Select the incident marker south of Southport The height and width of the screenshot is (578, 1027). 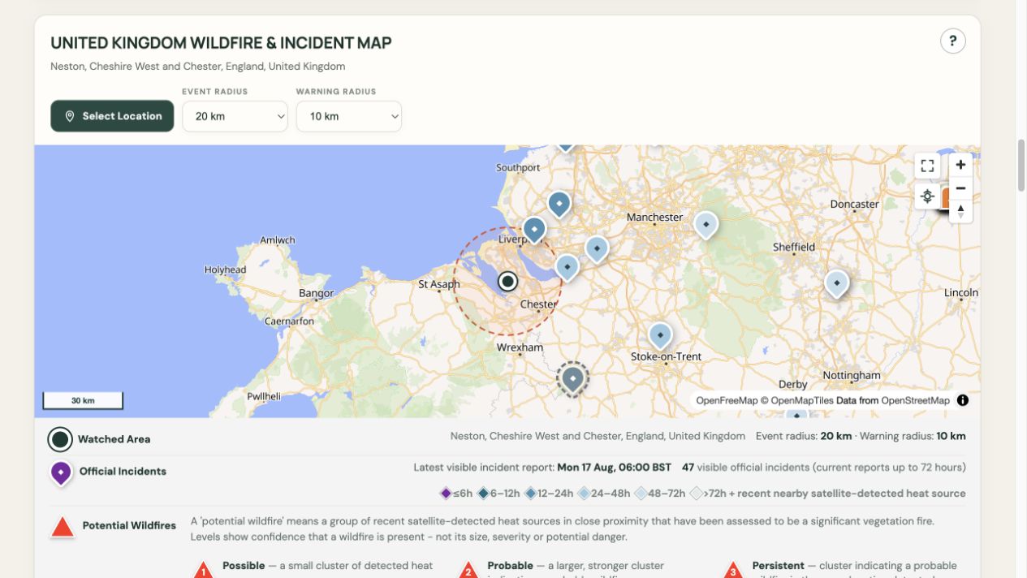pos(559,204)
